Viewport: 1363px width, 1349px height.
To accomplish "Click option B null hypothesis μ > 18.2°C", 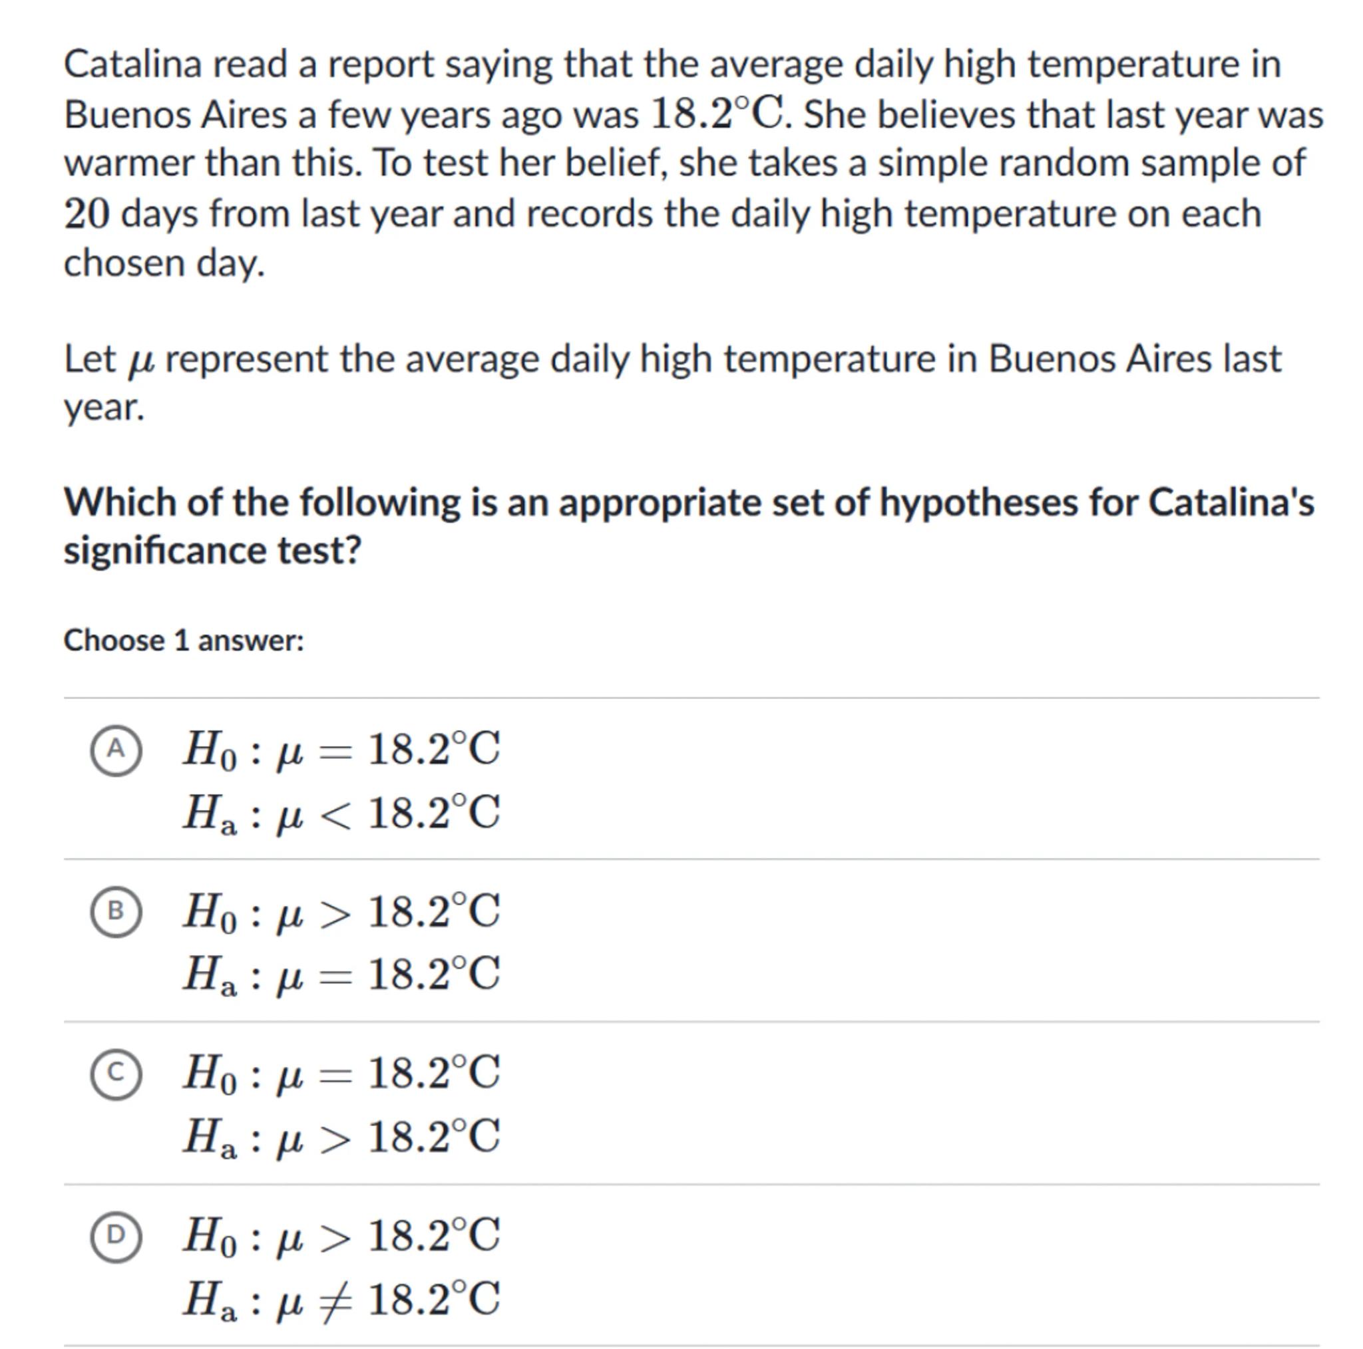I will pos(341,911).
